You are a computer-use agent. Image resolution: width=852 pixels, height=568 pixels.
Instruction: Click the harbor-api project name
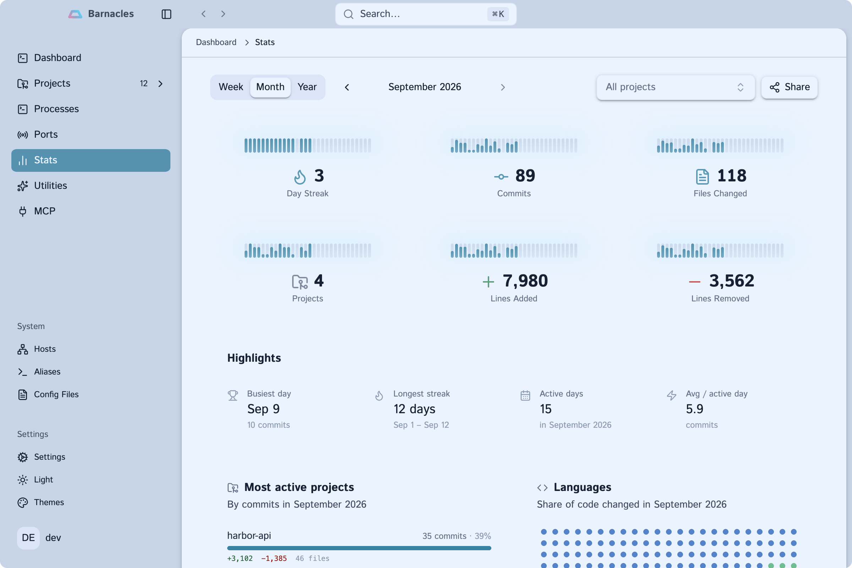[x=249, y=536]
